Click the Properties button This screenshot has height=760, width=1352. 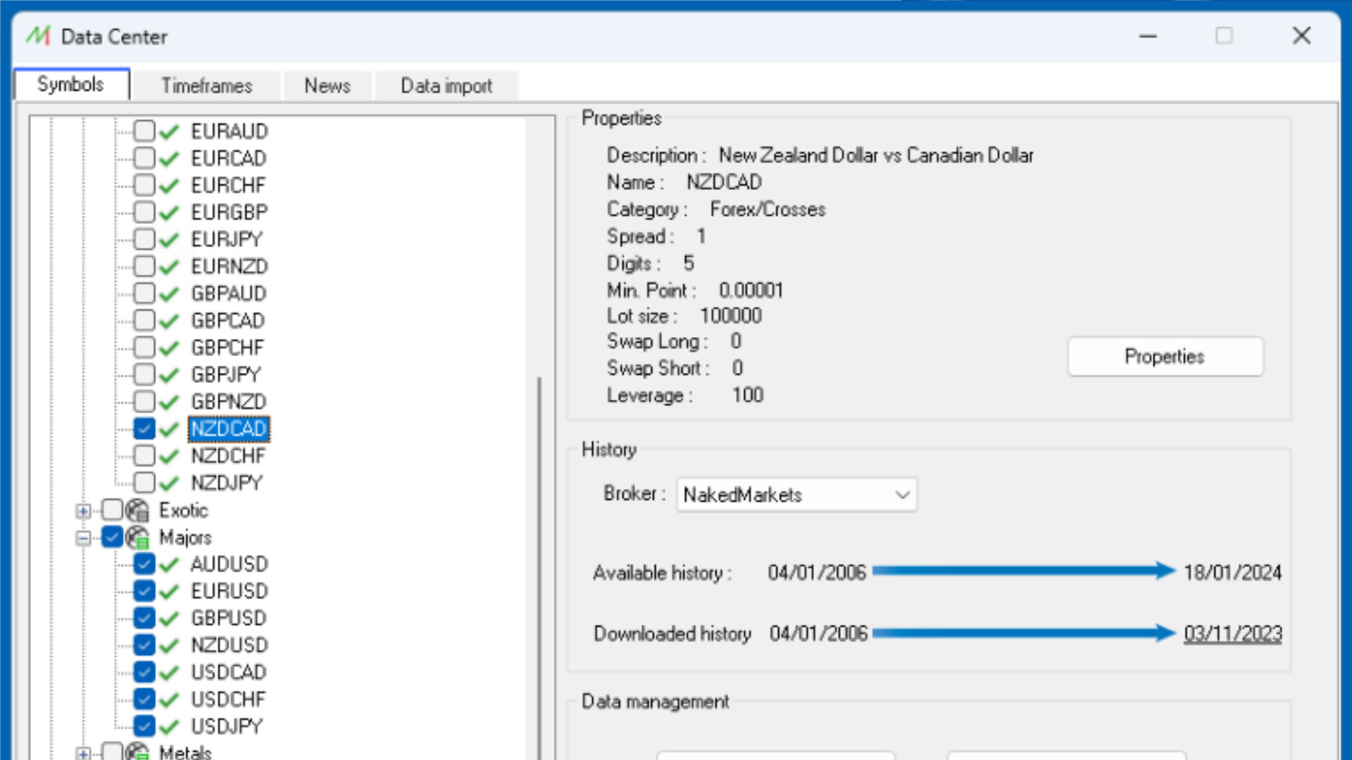pyautogui.click(x=1165, y=357)
